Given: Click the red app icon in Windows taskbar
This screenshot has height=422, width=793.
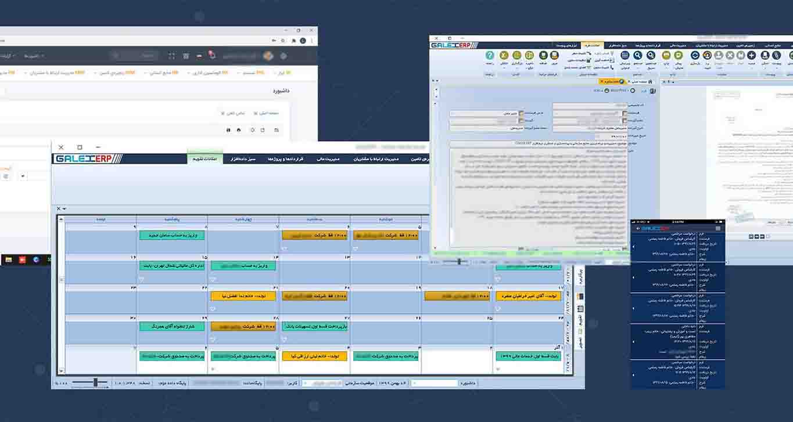Looking at the screenshot, I should (x=23, y=259).
